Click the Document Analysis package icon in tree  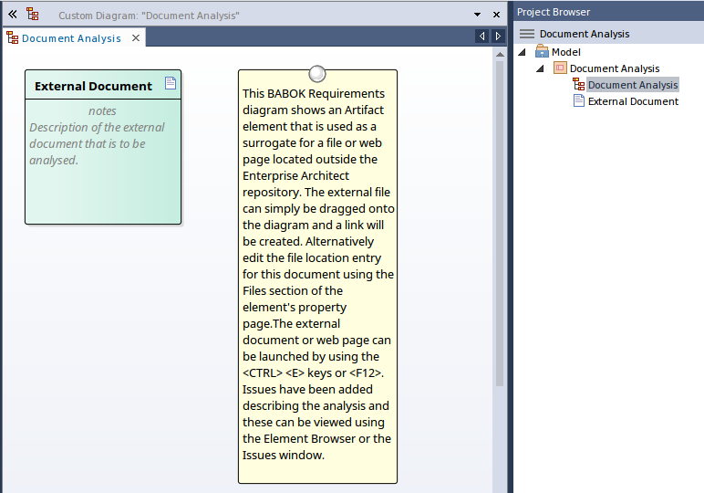[560, 68]
